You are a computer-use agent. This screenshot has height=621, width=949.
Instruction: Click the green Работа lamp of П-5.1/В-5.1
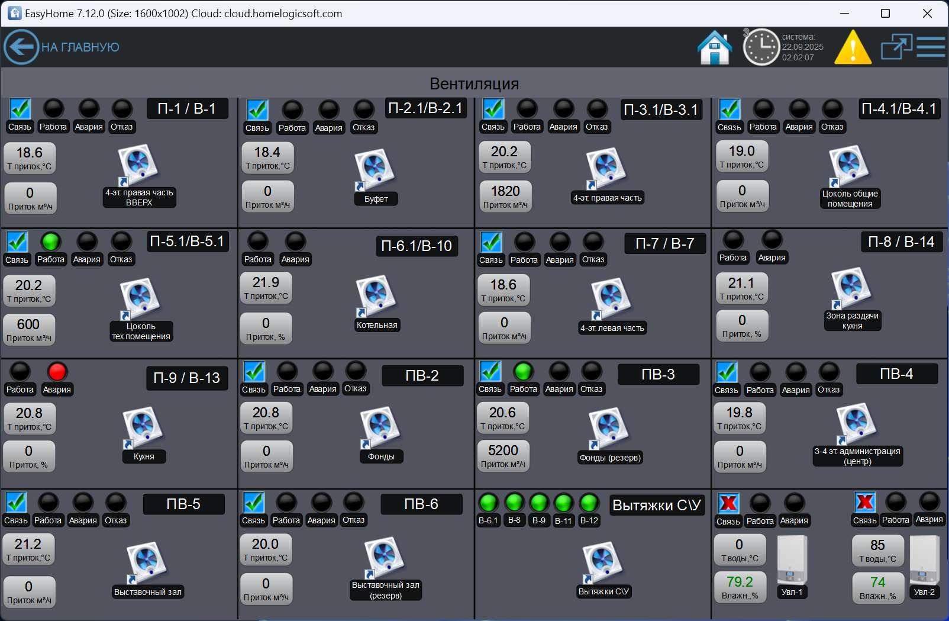coord(51,242)
